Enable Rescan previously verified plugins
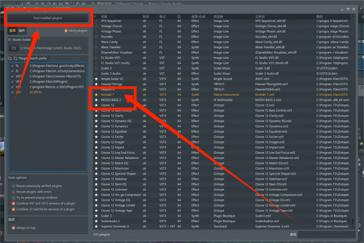This screenshot has height=243, width=364. coord(13,186)
